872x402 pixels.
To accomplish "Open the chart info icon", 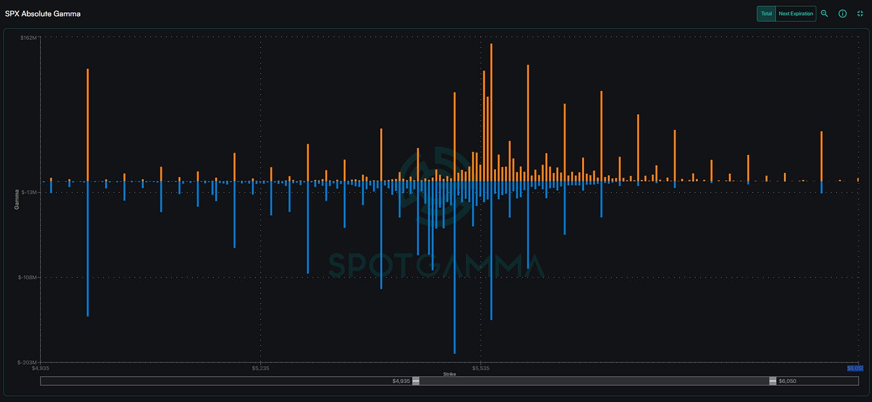I will [x=843, y=13].
